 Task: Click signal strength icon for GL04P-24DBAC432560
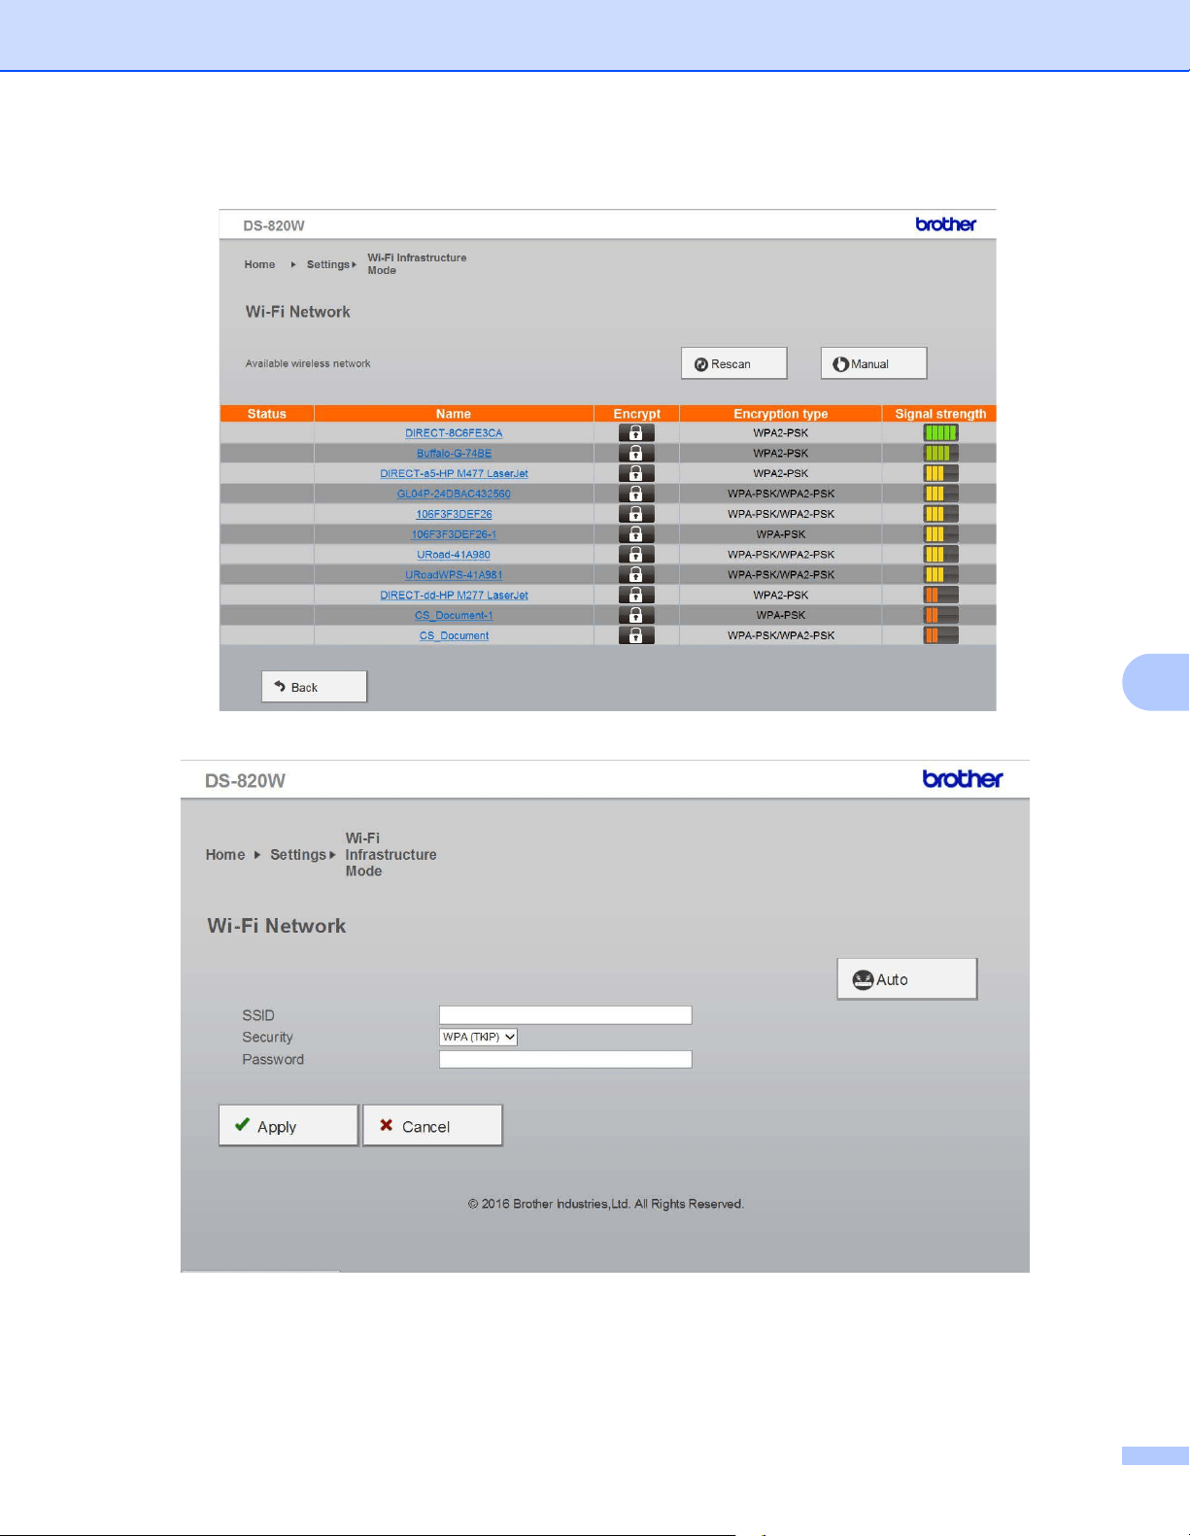(940, 494)
